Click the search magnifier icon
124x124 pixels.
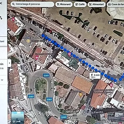(14, 4)
